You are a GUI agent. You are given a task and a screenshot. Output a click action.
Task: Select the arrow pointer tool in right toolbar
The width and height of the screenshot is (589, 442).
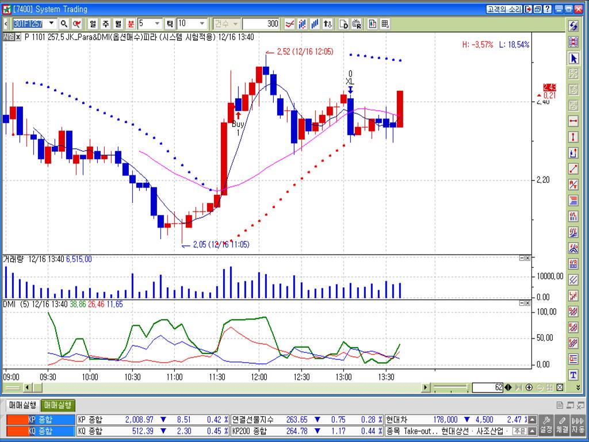pos(573,58)
